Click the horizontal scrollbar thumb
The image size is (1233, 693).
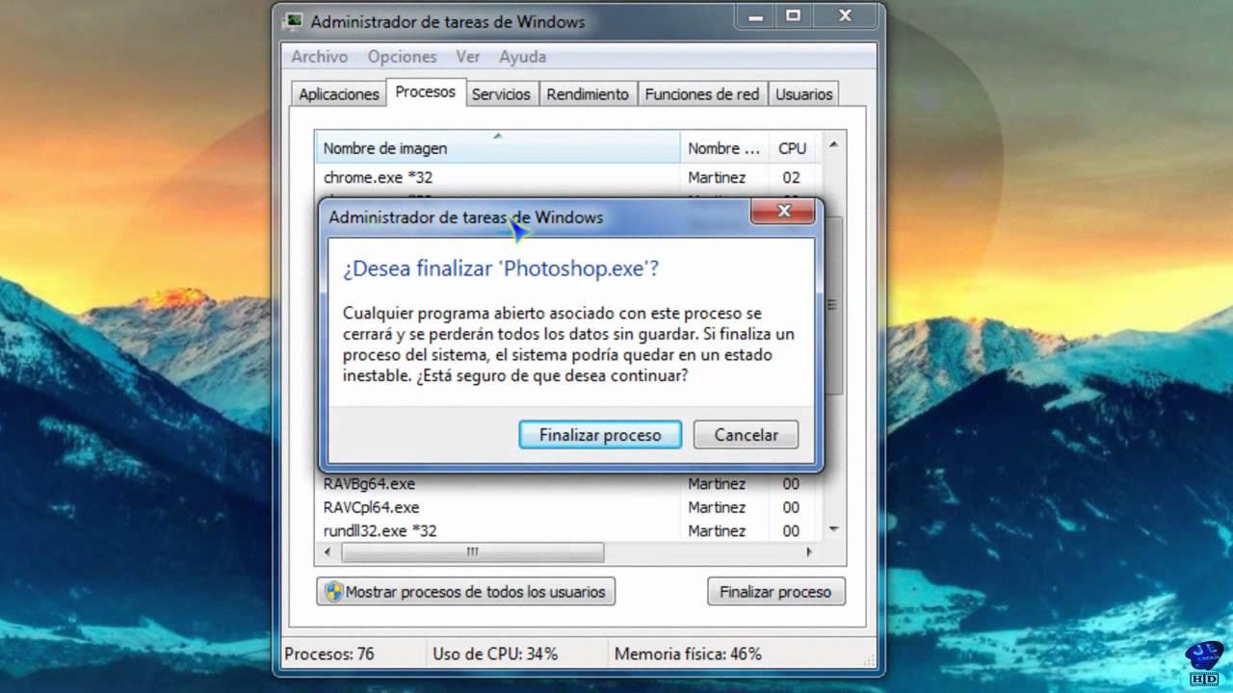click(472, 552)
